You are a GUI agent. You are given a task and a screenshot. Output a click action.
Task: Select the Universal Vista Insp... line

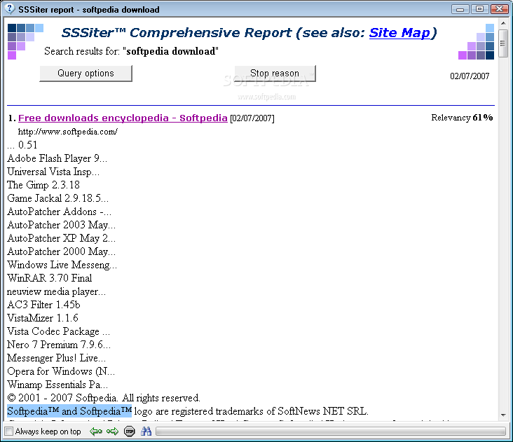(x=53, y=172)
